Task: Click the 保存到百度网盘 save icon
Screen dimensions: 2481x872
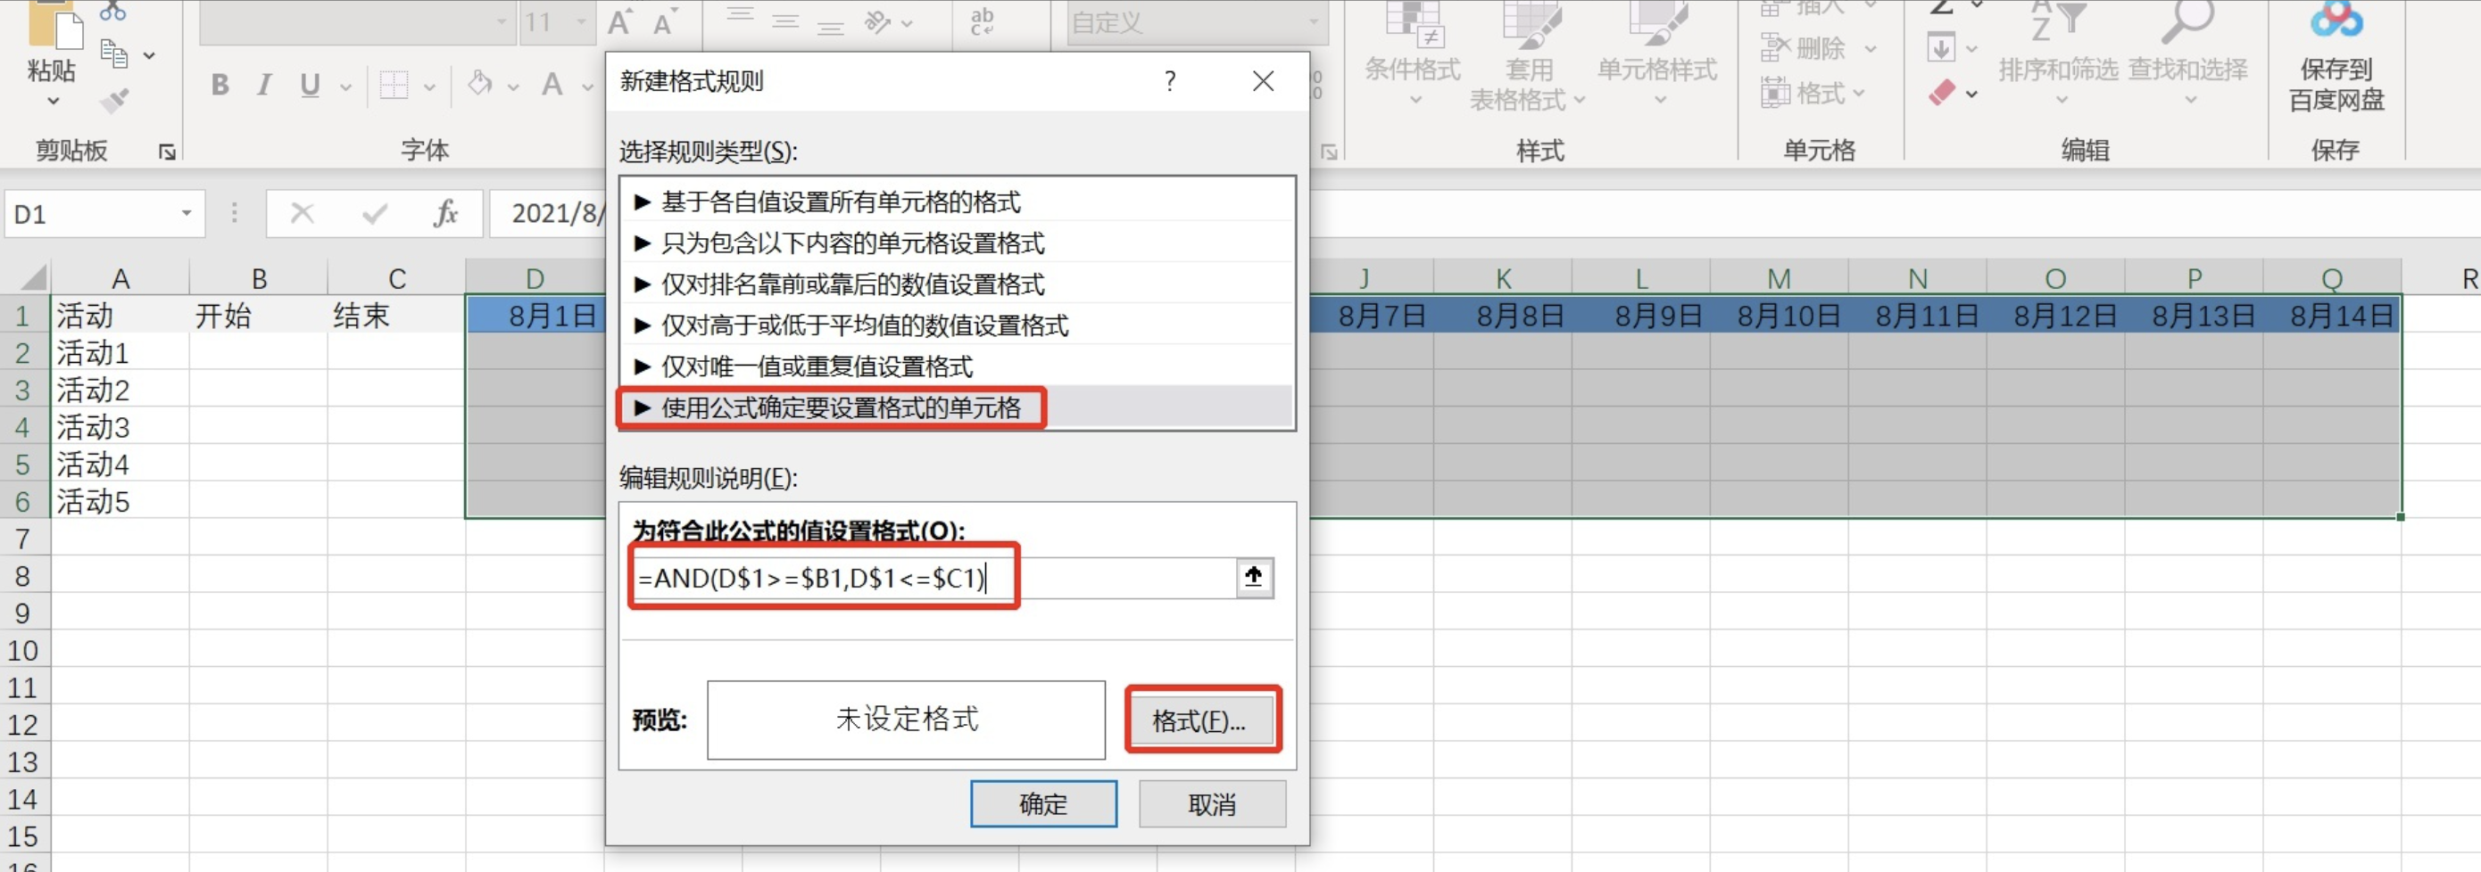Action: pyautogui.click(x=2336, y=56)
